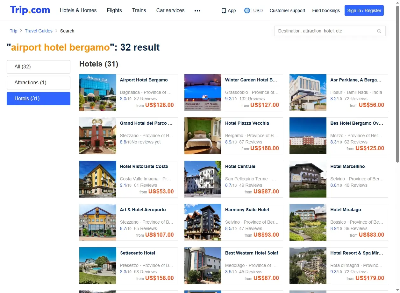Click the US$128.00 price
400x293 pixels.
160,105
